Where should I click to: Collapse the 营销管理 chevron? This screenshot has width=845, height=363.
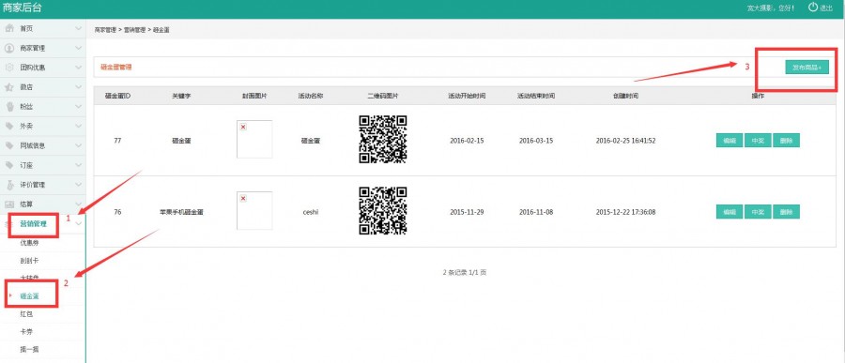coord(79,223)
